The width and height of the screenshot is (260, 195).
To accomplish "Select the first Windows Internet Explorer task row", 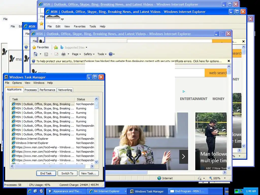I will 53,139.
